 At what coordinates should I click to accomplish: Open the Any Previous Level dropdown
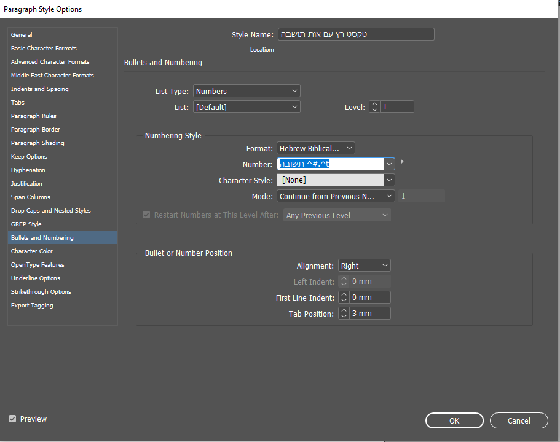coord(337,215)
